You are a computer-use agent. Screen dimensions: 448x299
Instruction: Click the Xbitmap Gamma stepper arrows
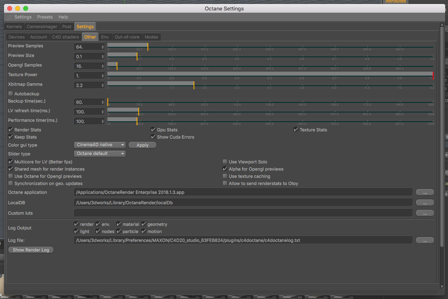[103, 85]
